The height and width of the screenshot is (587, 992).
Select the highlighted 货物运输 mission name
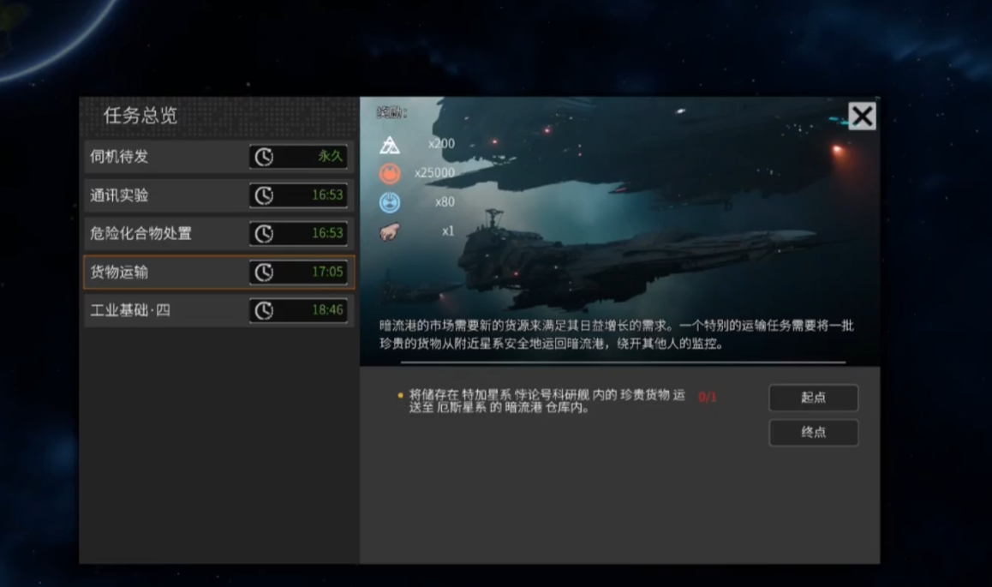tap(119, 272)
